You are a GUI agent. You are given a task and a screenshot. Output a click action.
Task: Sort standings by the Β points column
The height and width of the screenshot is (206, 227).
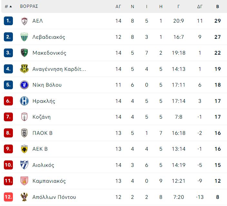pyautogui.click(x=218, y=6)
